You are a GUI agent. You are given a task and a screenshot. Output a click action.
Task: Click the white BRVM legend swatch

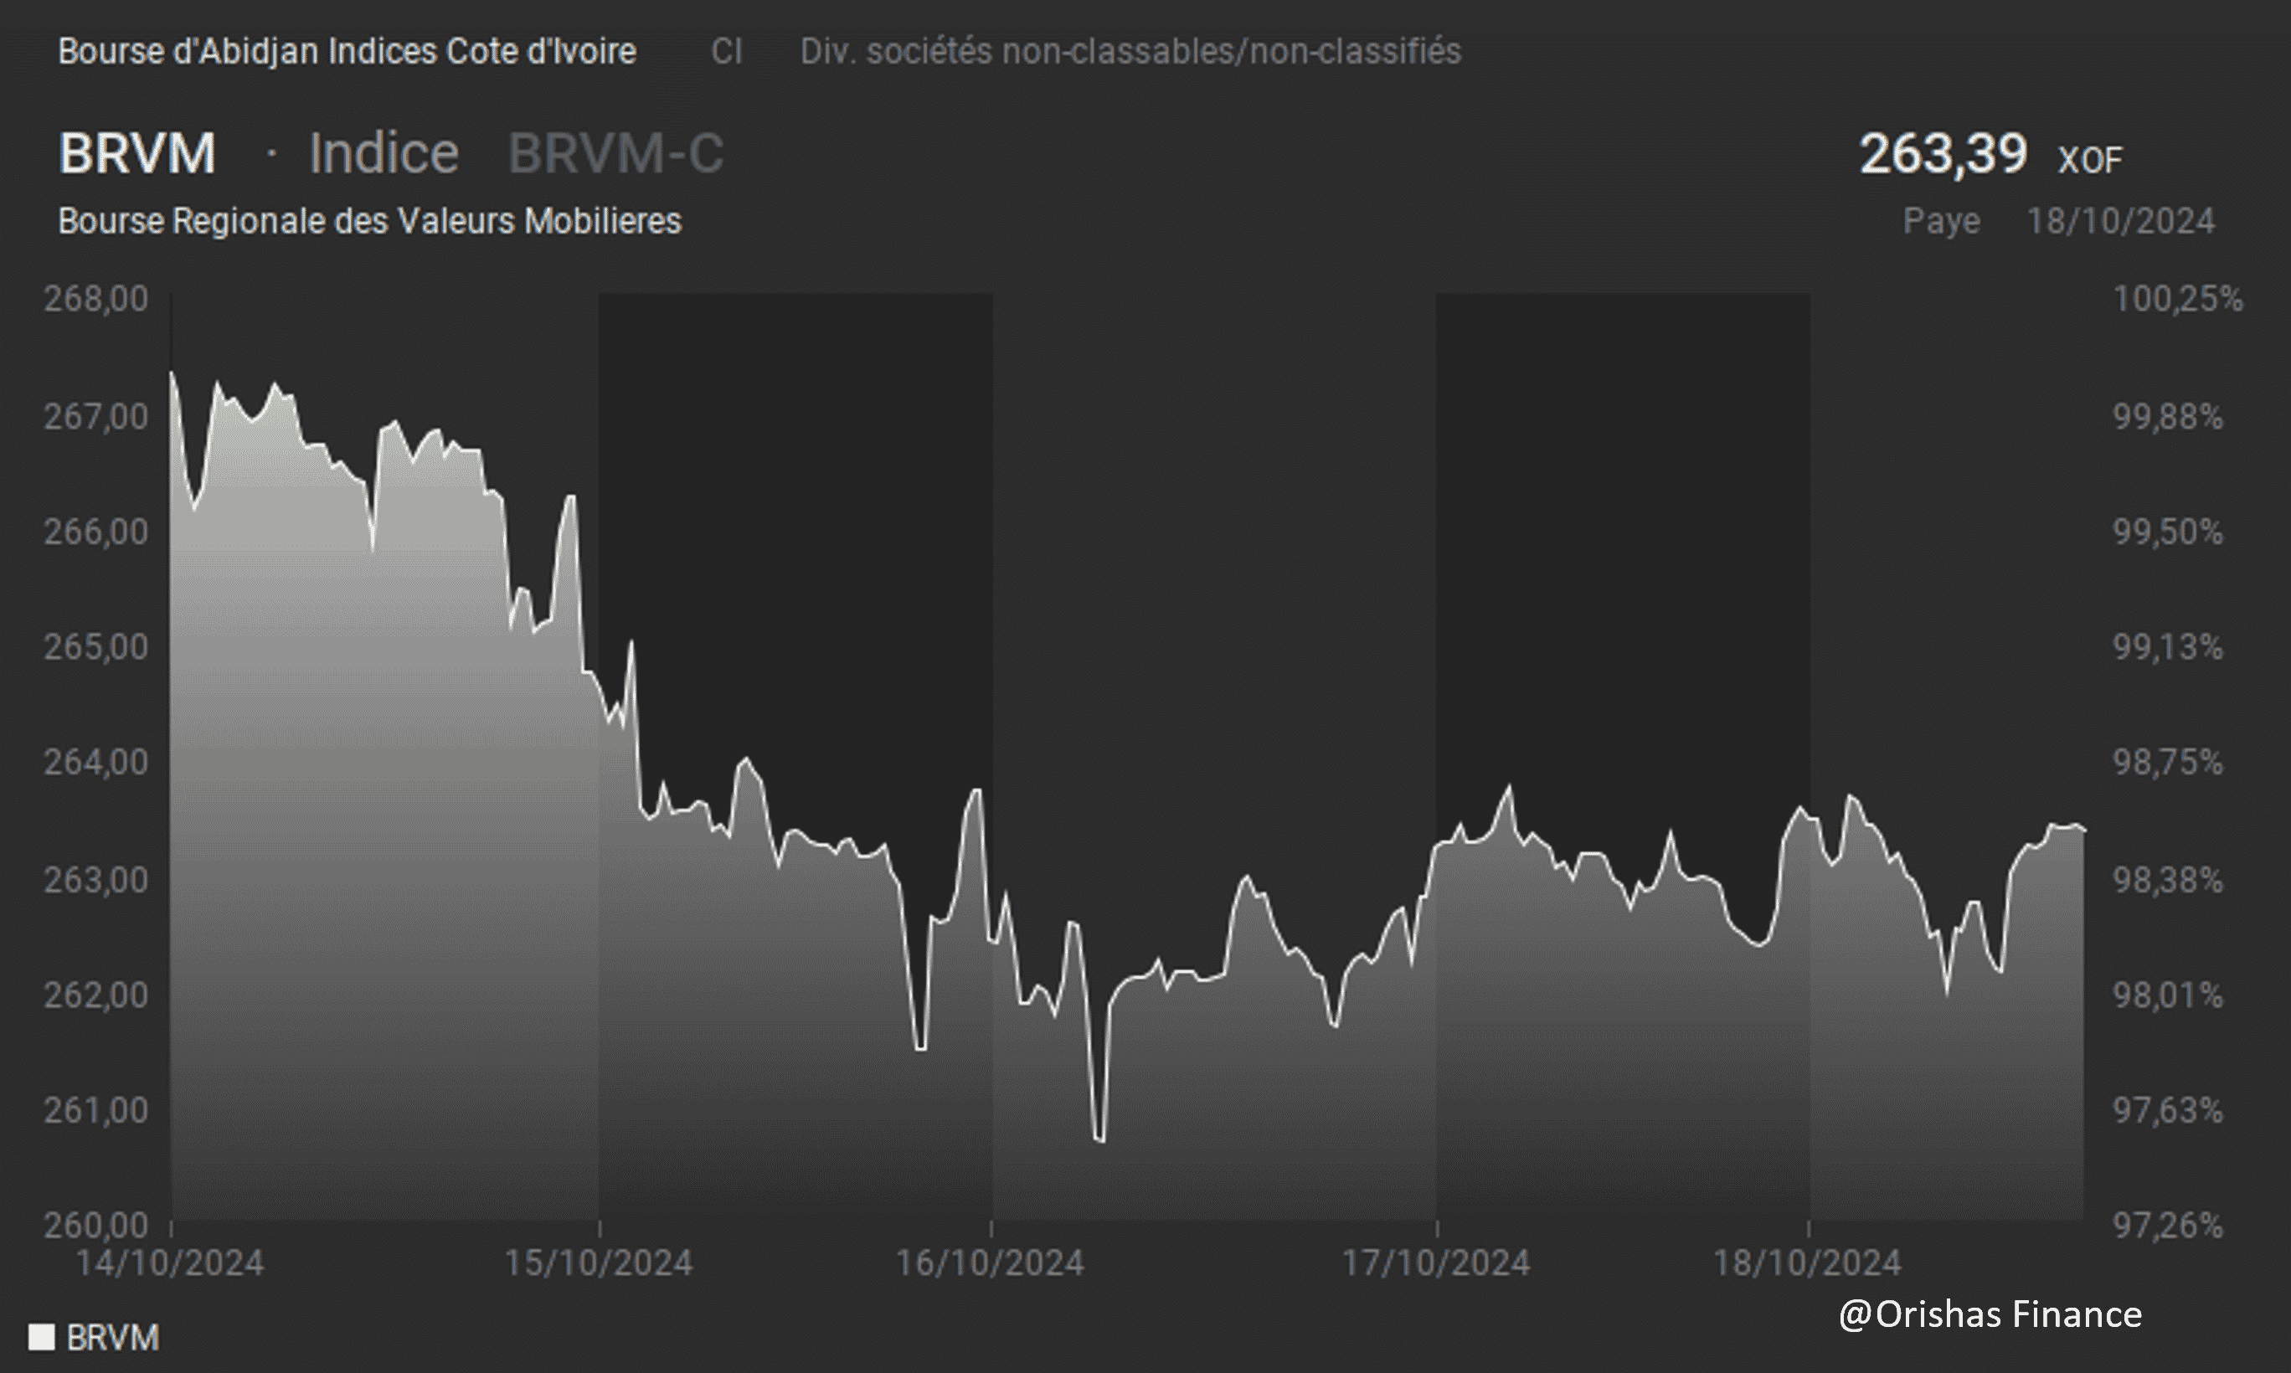click(42, 1337)
